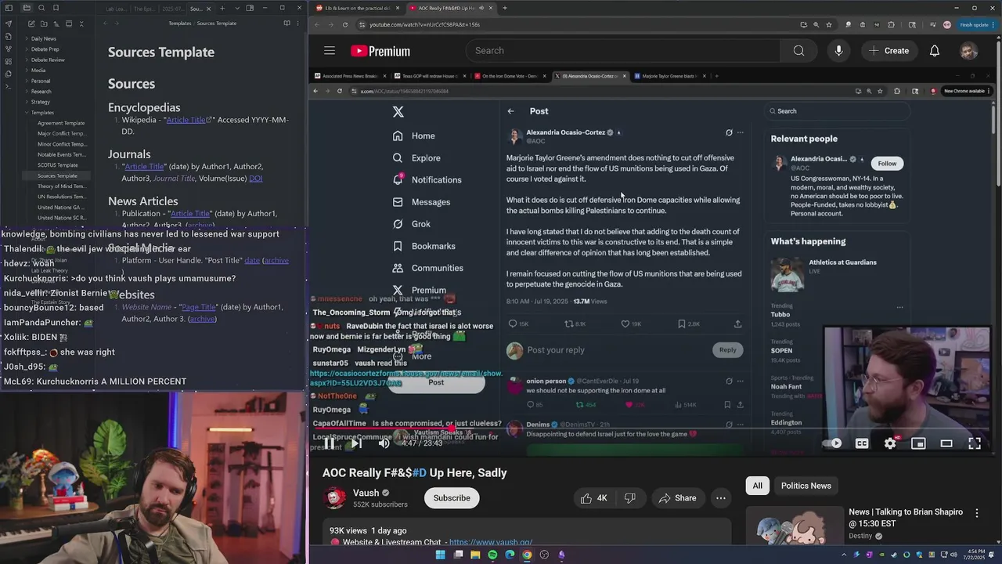Subscribe to Vaush channel

[x=452, y=498]
